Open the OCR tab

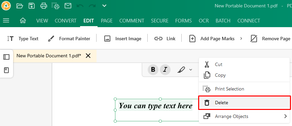(x=204, y=20)
